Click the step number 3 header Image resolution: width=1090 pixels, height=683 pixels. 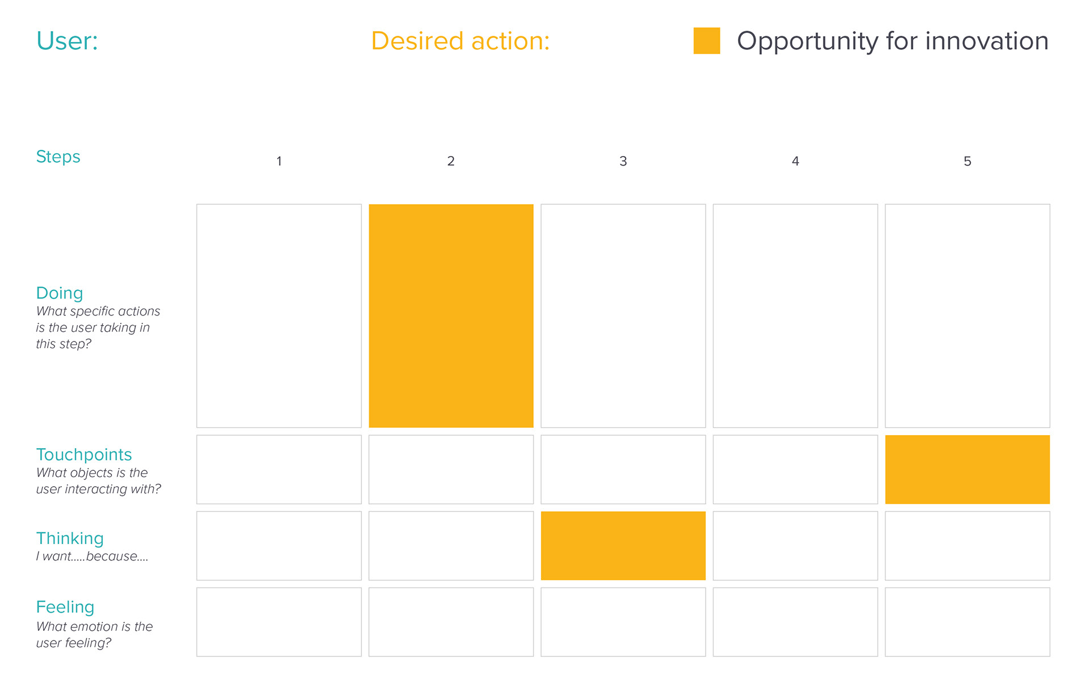[x=623, y=161]
